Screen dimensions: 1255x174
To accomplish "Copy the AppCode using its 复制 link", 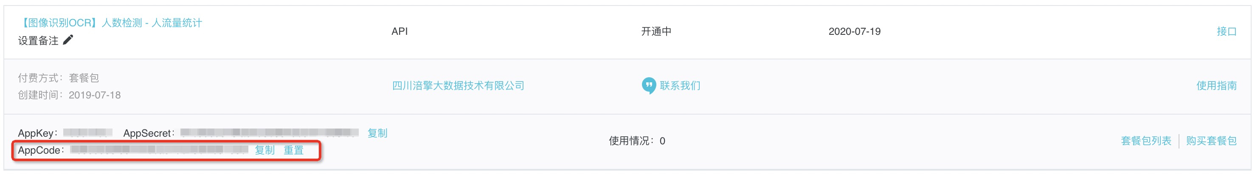I will 265,150.
